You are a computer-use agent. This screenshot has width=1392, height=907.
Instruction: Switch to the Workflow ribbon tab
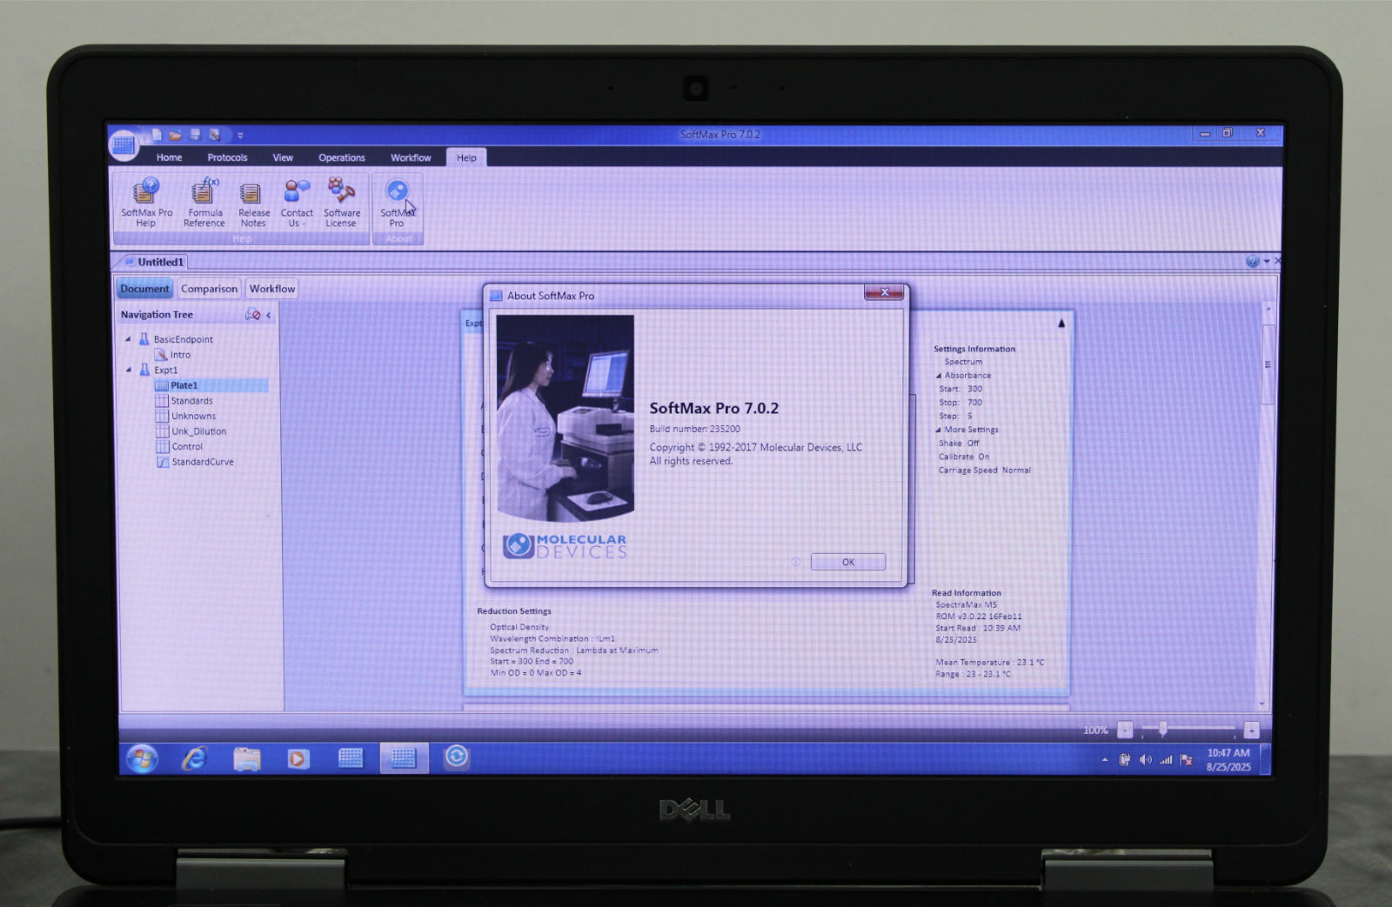coord(411,157)
